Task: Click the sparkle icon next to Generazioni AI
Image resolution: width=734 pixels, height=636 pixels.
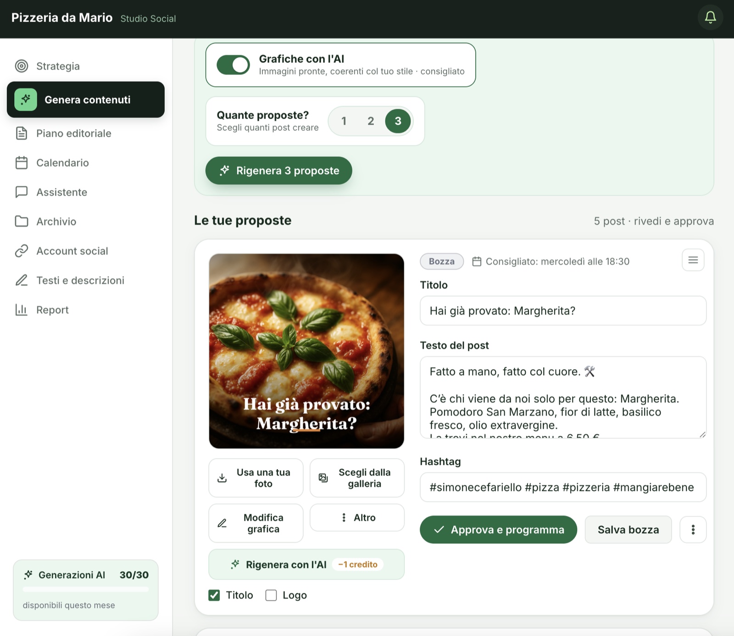Action: tap(28, 575)
